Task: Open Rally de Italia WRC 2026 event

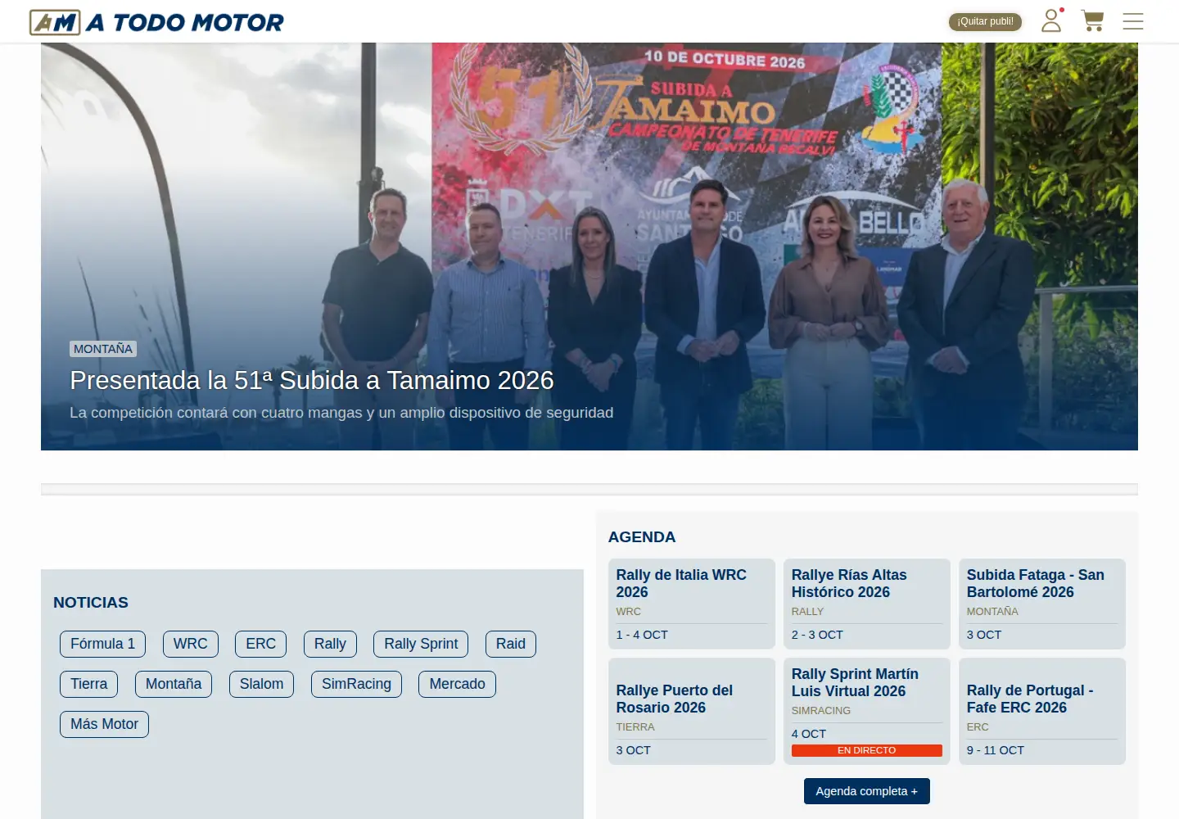Action: [692, 604]
